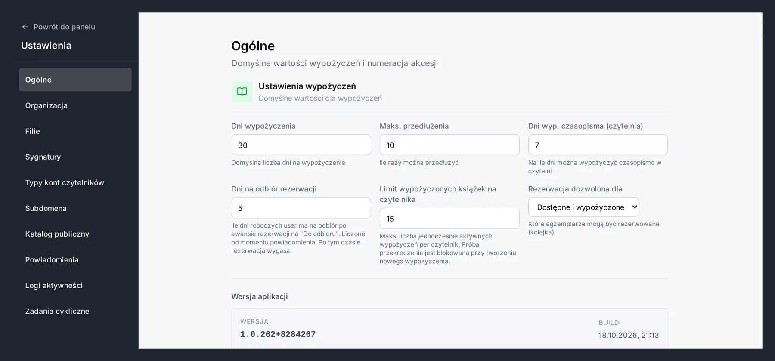
Task: Click the green book icon for Ustawienia wypożyczeń
Action: coord(242,92)
